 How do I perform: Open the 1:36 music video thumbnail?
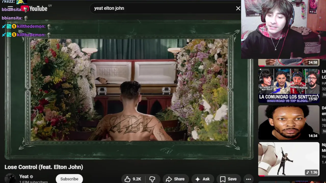point(289,159)
